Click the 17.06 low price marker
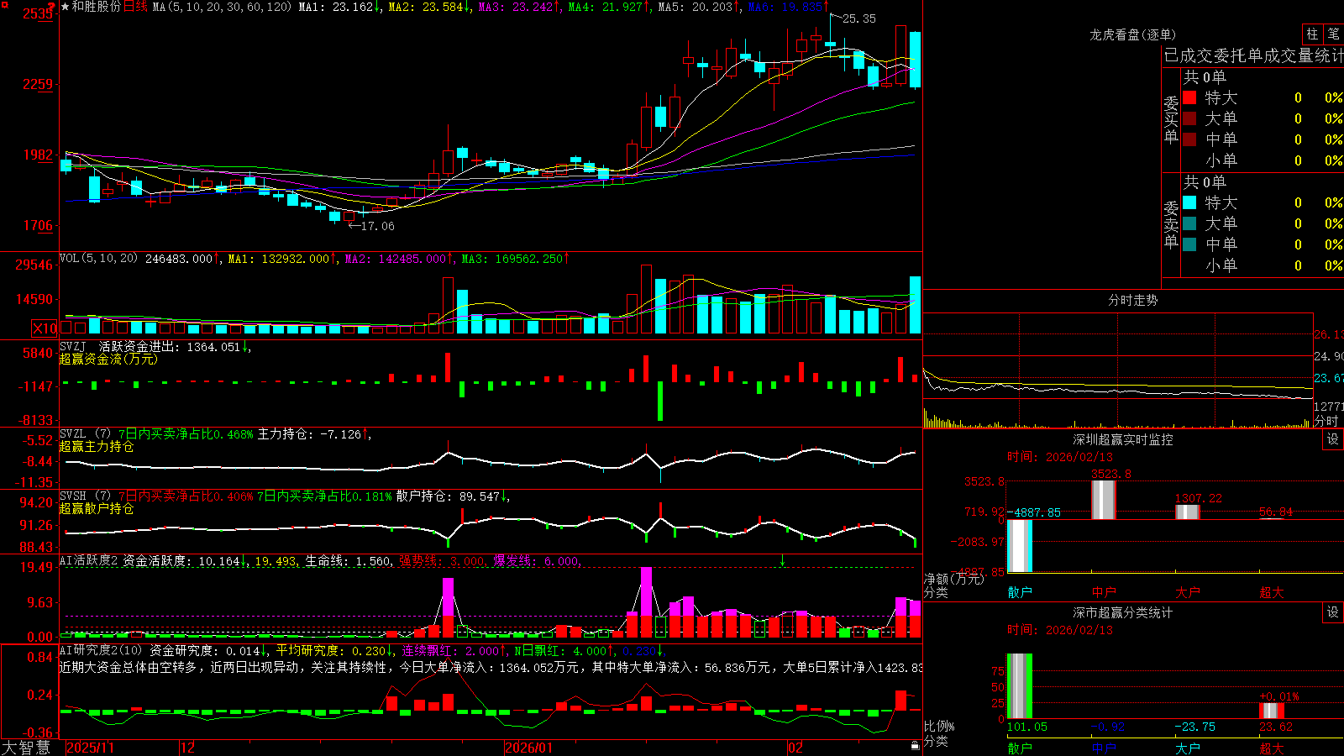Screen dimensions: 1344x756 (377, 226)
